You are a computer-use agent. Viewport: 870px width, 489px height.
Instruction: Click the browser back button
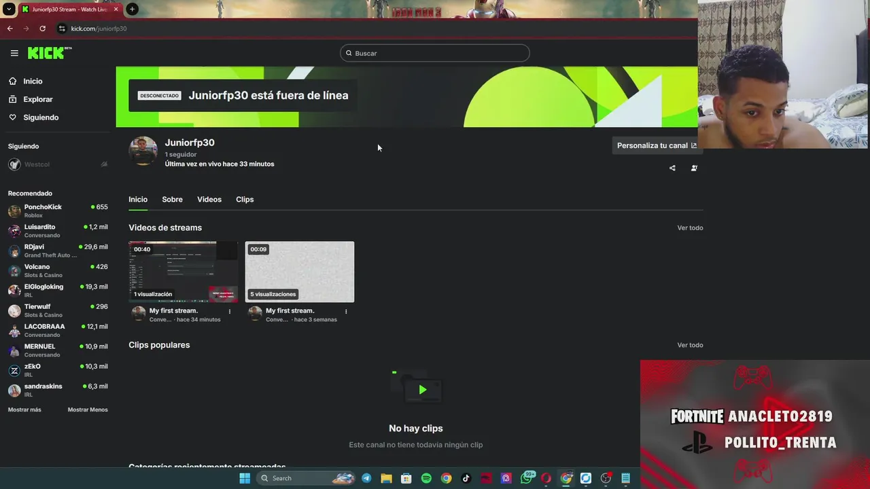[10, 29]
